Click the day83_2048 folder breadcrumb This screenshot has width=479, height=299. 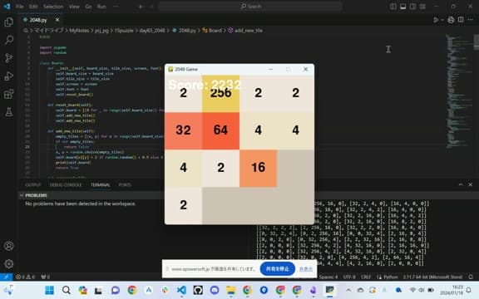click(x=152, y=30)
